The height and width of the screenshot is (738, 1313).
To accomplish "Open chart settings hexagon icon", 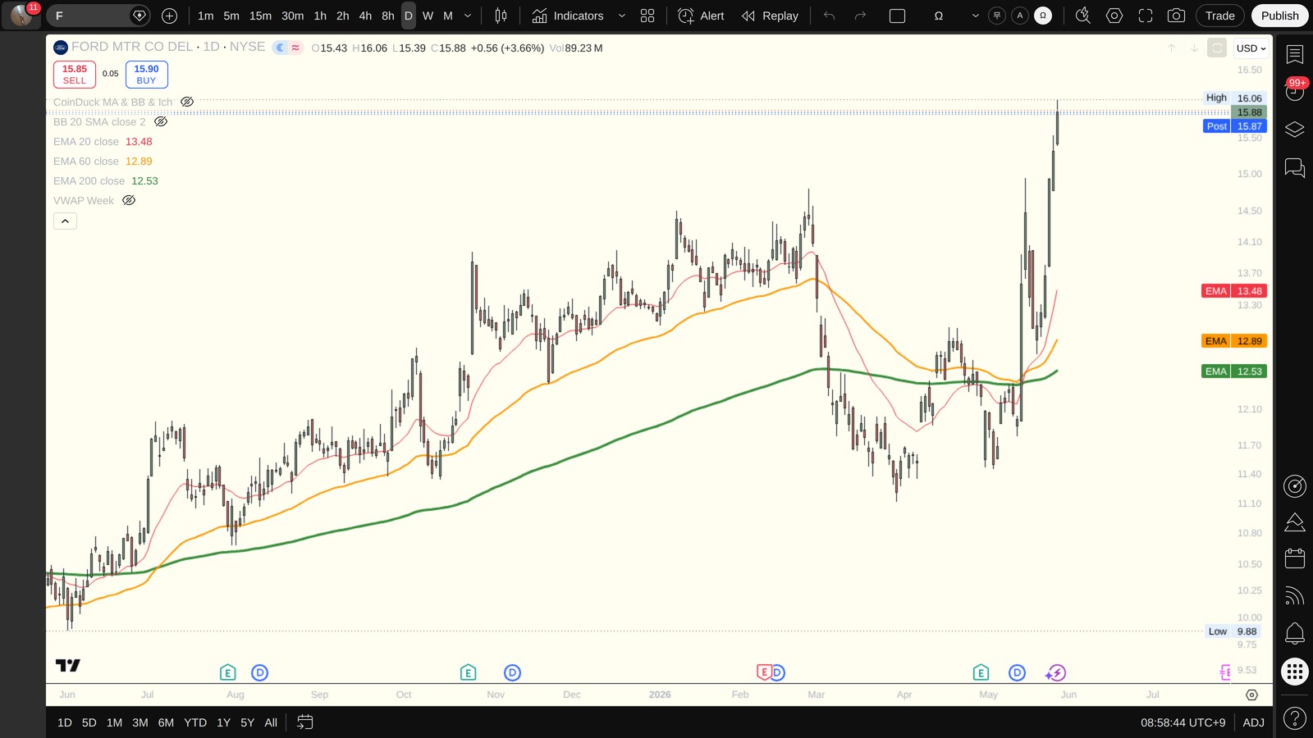I will [x=1114, y=16].
